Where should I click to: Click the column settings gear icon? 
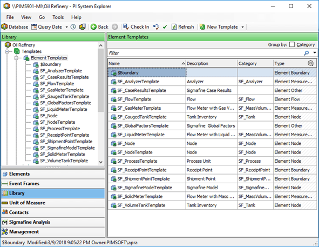(310, 63)
